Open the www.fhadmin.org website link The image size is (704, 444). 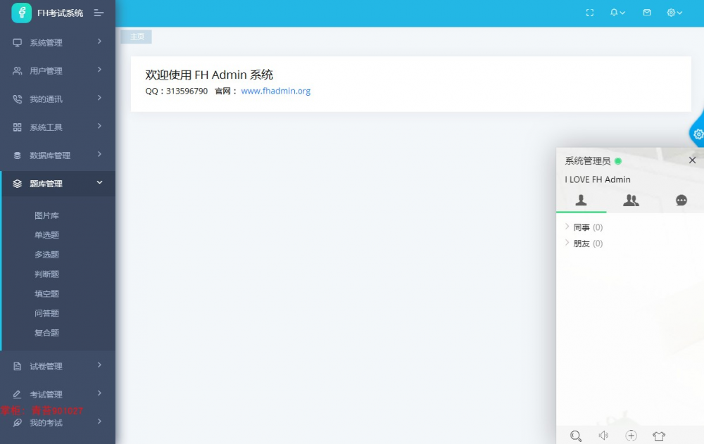click(276, 91)
